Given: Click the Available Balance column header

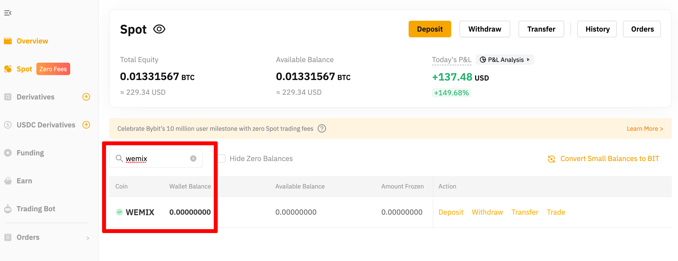Looking at the screenshot, I should click(x=300, y=186).
